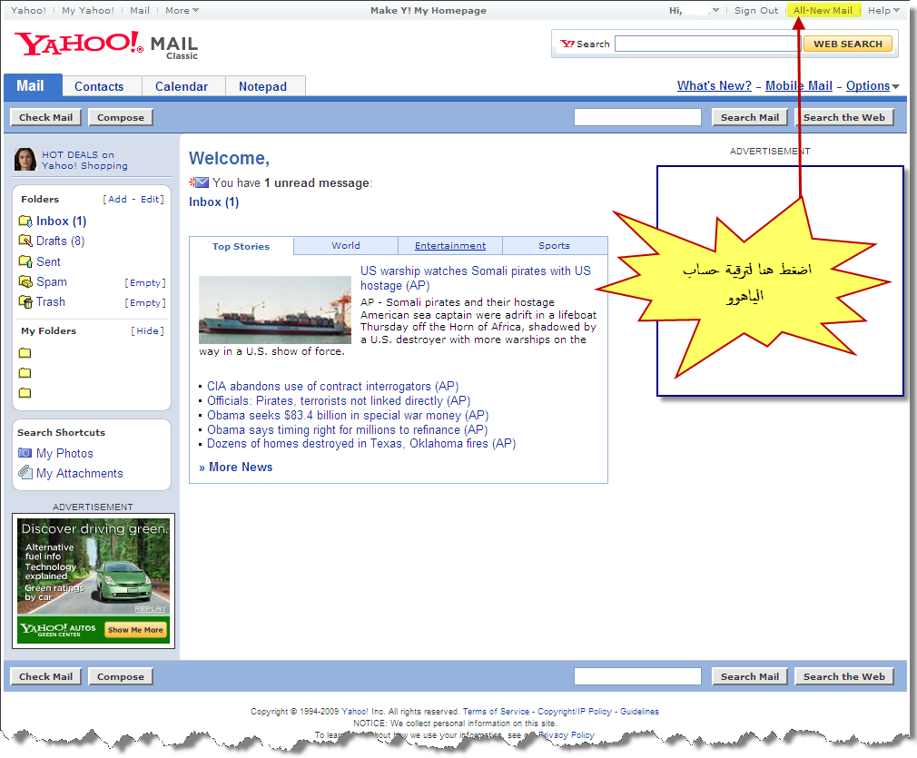The height and width of the screenshot is (758, 917).
Task: Click the Sent folder icon
Action: 25,261
